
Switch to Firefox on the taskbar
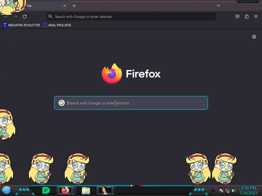point(65,190)
